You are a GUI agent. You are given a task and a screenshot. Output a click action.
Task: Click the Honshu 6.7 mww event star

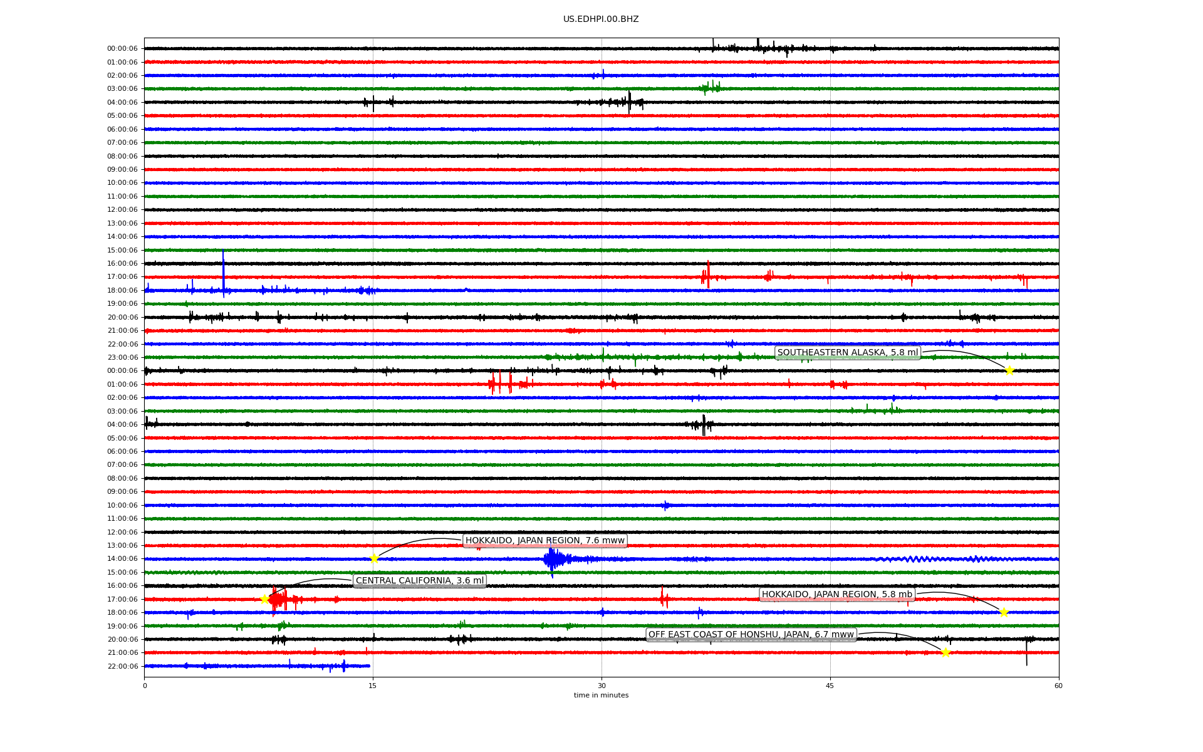click(x=945, y=652)
